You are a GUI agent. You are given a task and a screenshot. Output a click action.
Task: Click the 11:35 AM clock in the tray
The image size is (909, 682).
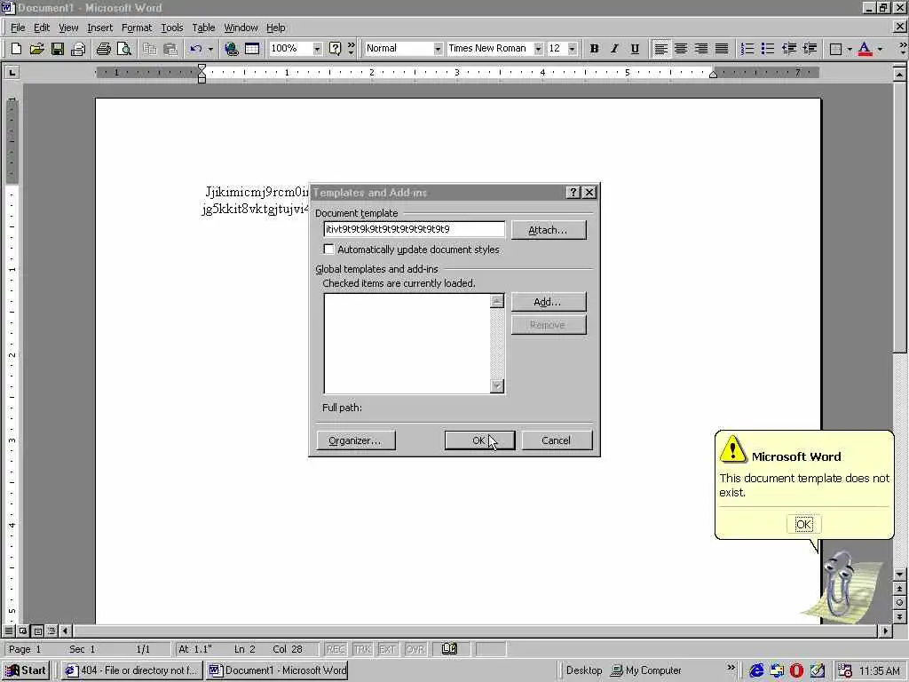tap(880, 670)
